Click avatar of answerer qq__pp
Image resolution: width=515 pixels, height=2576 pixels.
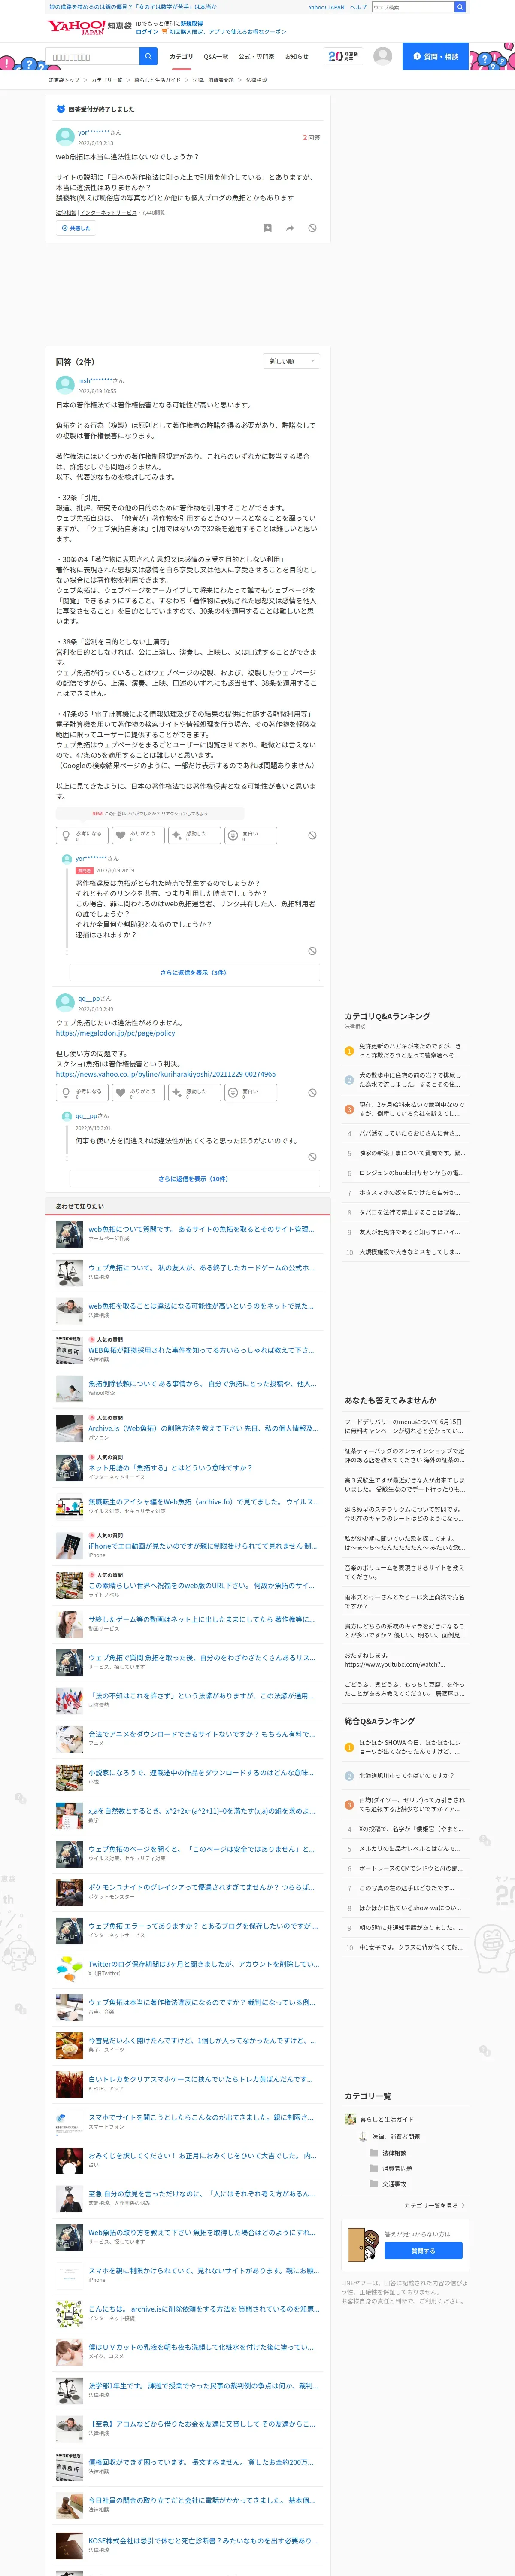pyautogui.click(x=65, y=1003)
